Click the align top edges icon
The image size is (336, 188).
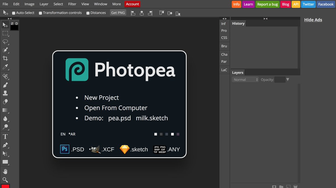point(162,13)
